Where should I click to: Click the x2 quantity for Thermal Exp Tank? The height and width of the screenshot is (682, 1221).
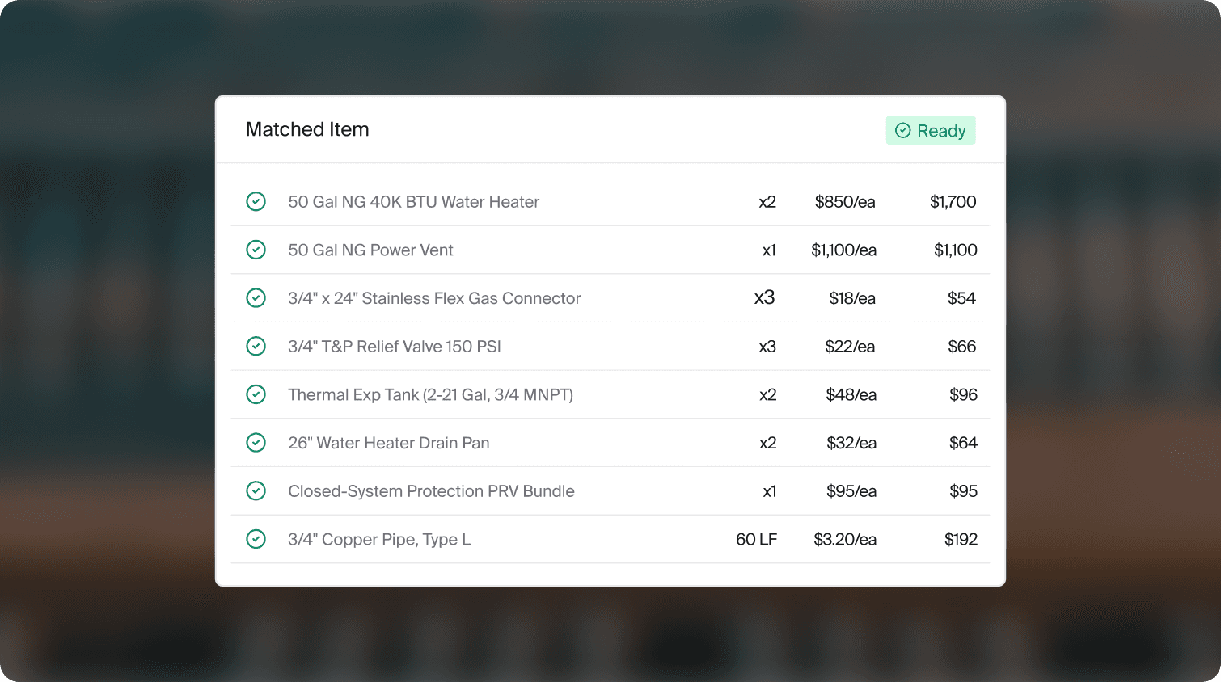[x=767, y=395]
